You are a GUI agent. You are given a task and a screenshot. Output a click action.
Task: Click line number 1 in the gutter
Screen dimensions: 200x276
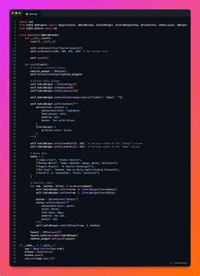tap(15, 22)
